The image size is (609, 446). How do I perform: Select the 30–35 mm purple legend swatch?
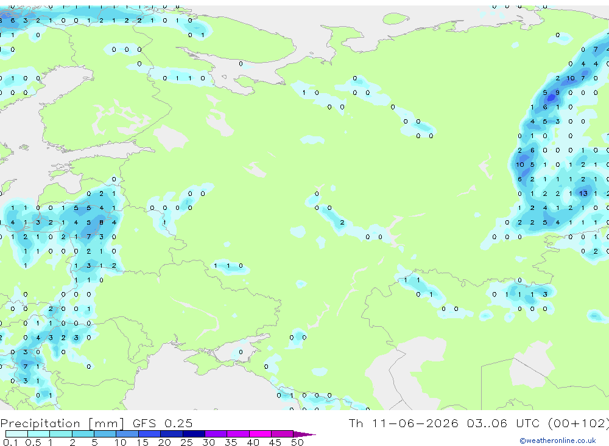[216, 434]
